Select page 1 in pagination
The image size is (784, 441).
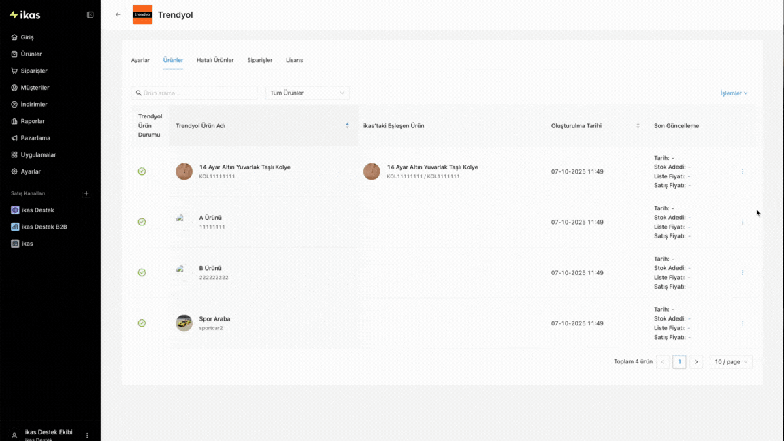coord(679,362)
